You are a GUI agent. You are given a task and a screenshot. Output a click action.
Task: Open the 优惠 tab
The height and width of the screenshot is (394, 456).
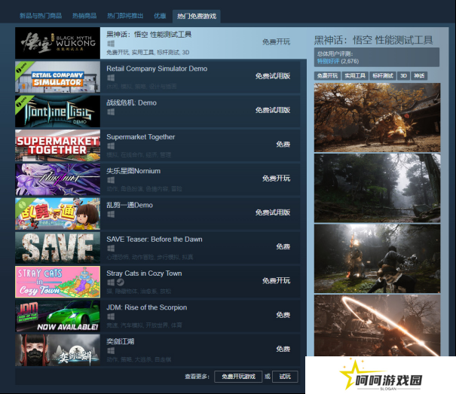coord(160,16)
